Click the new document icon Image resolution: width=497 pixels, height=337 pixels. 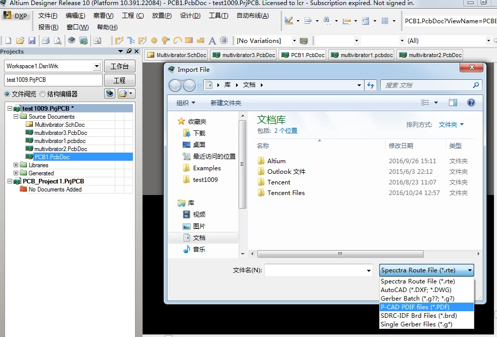(x=8, y=40)
